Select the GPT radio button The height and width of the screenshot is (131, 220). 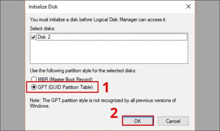(33, 87)
